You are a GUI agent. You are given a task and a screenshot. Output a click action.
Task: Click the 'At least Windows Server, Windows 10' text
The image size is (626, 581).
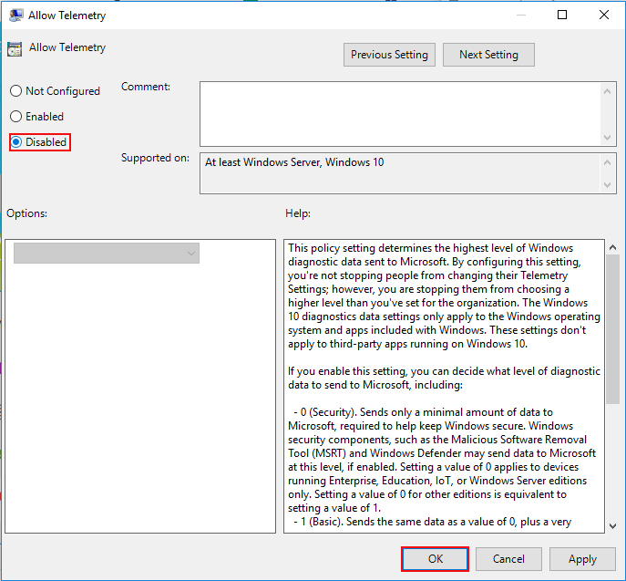click(294, 162)
